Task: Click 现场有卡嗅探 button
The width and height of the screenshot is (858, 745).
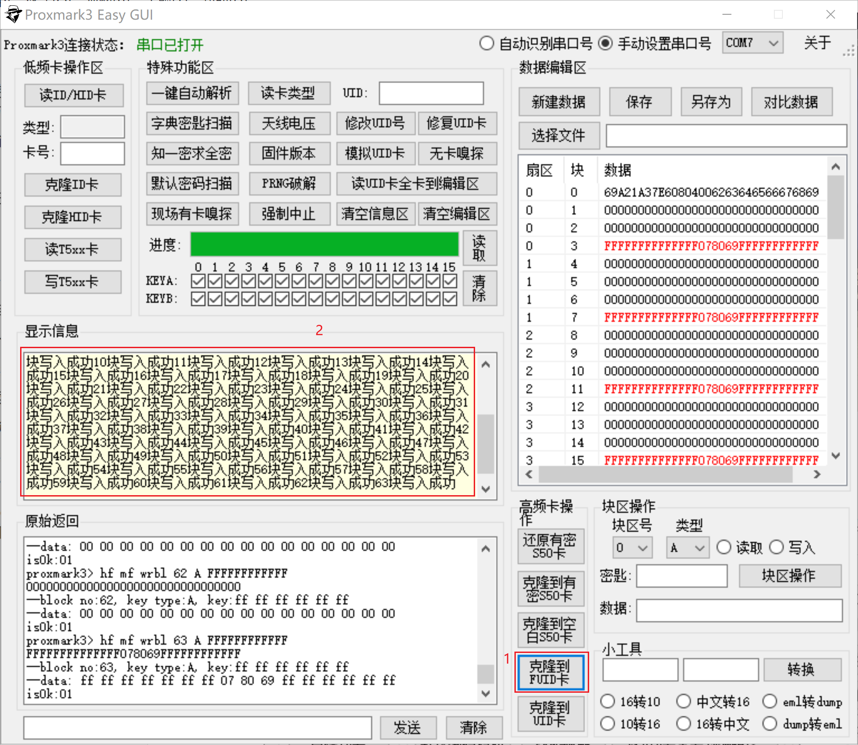Action: pos(192,214)
